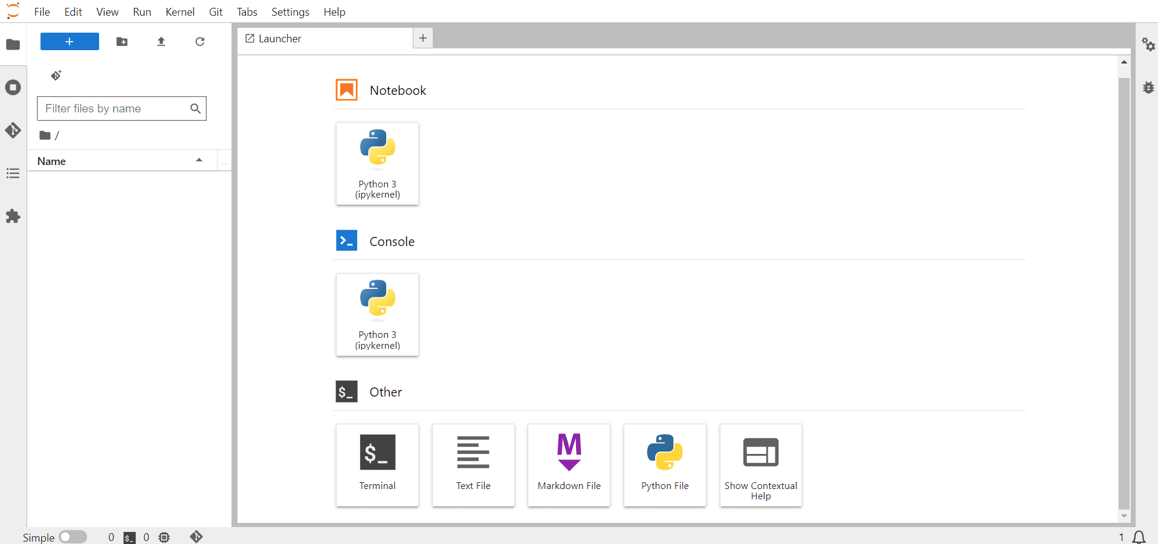Click the Filter files by name field
Viewport: 1158px width, 544px height.
pyautogui.click(x=115, y=109)
